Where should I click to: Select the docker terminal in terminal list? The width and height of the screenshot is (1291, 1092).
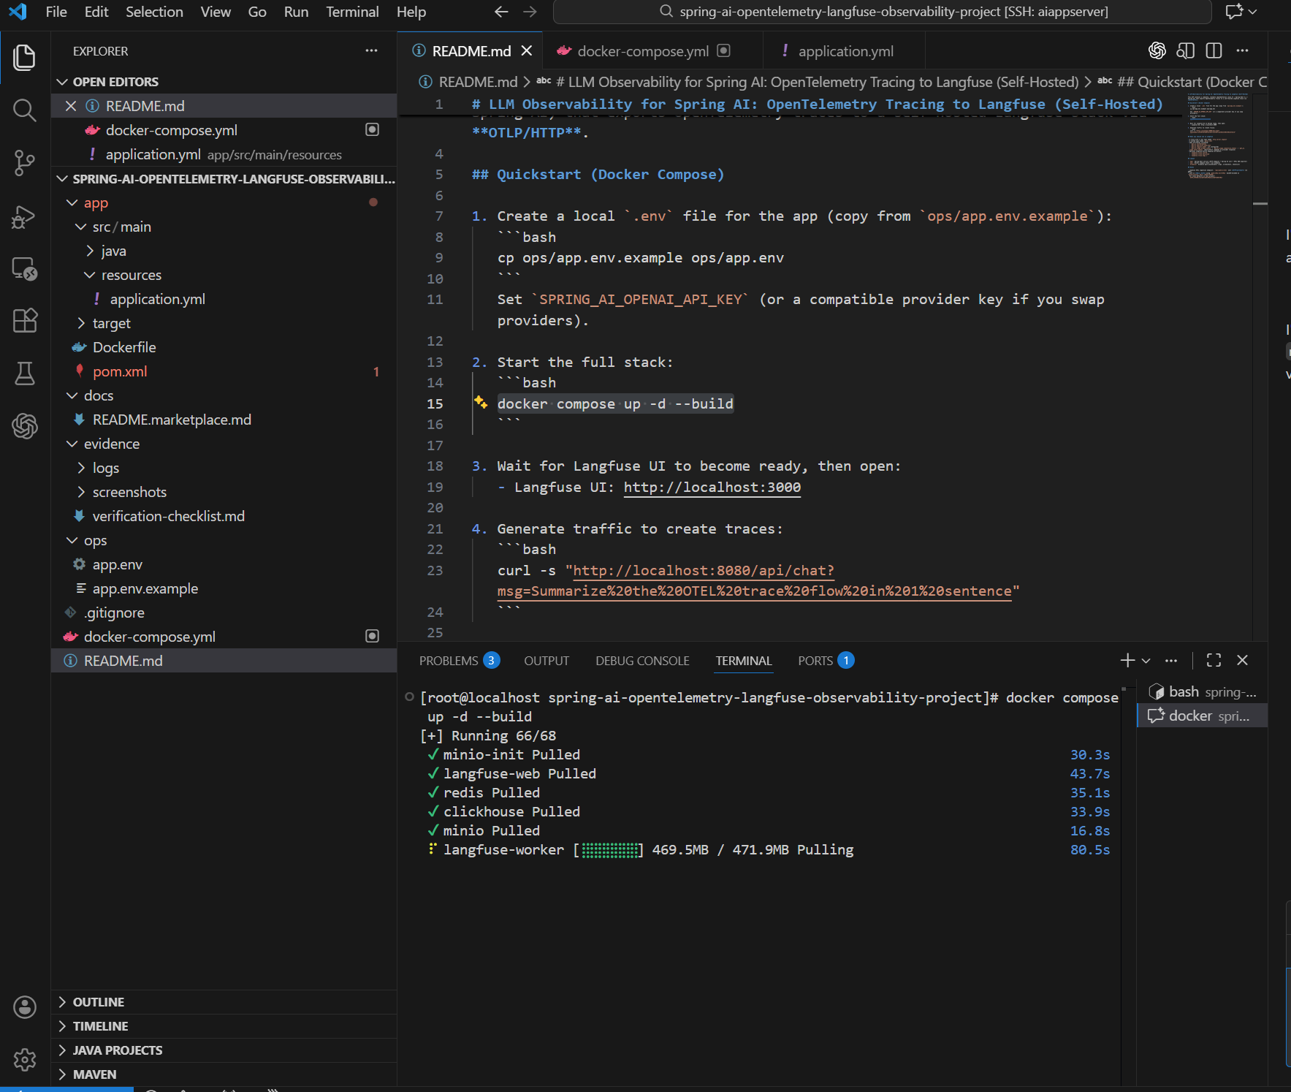[1200, 716]
